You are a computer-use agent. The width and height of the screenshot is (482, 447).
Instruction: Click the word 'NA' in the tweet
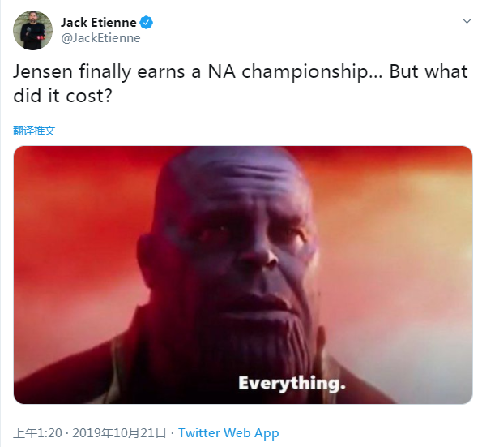tap(222, 71)
